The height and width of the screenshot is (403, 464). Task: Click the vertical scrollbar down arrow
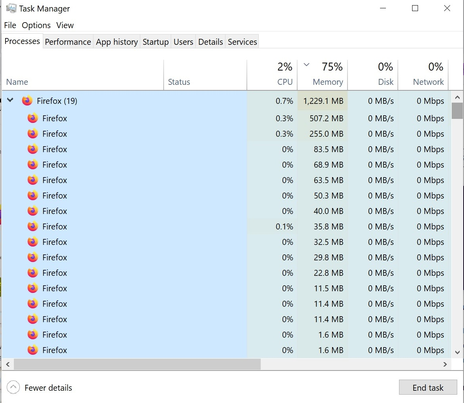click(457, 352)
